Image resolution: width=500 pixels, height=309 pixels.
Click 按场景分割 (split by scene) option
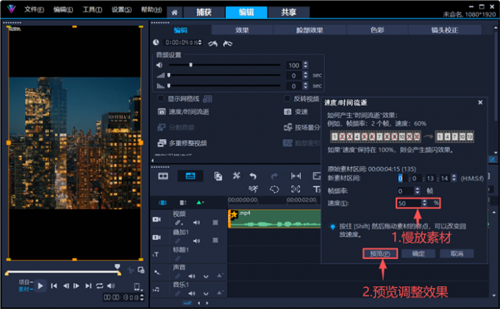(x=301, y=127)
